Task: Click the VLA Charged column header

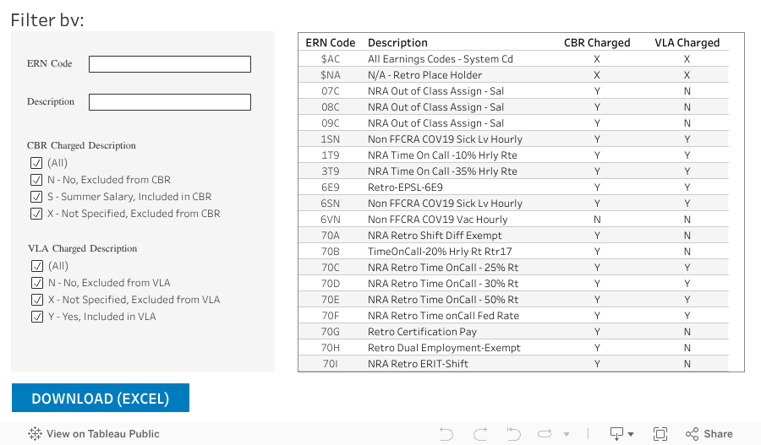Action: coord(687,43)
